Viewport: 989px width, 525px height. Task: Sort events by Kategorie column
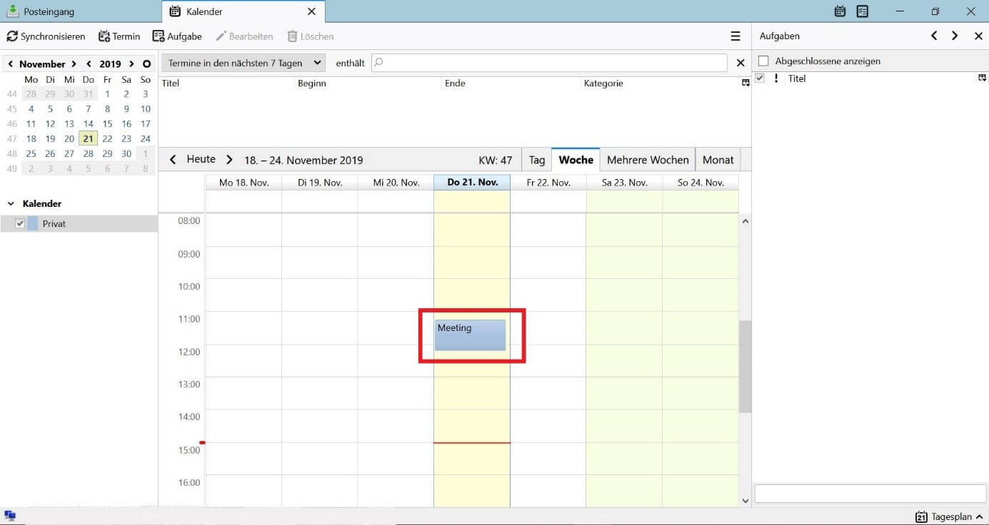661,83
